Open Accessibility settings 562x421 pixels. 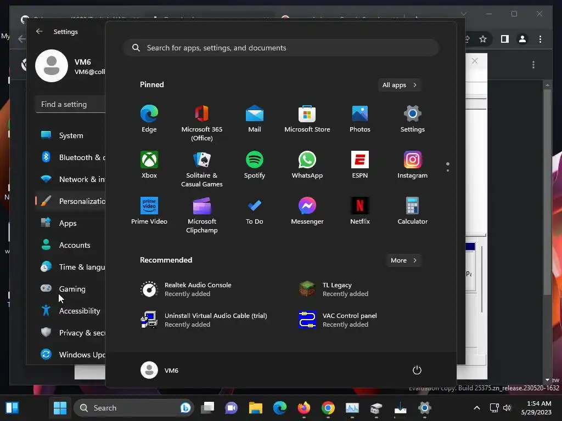tap(71, 311)
